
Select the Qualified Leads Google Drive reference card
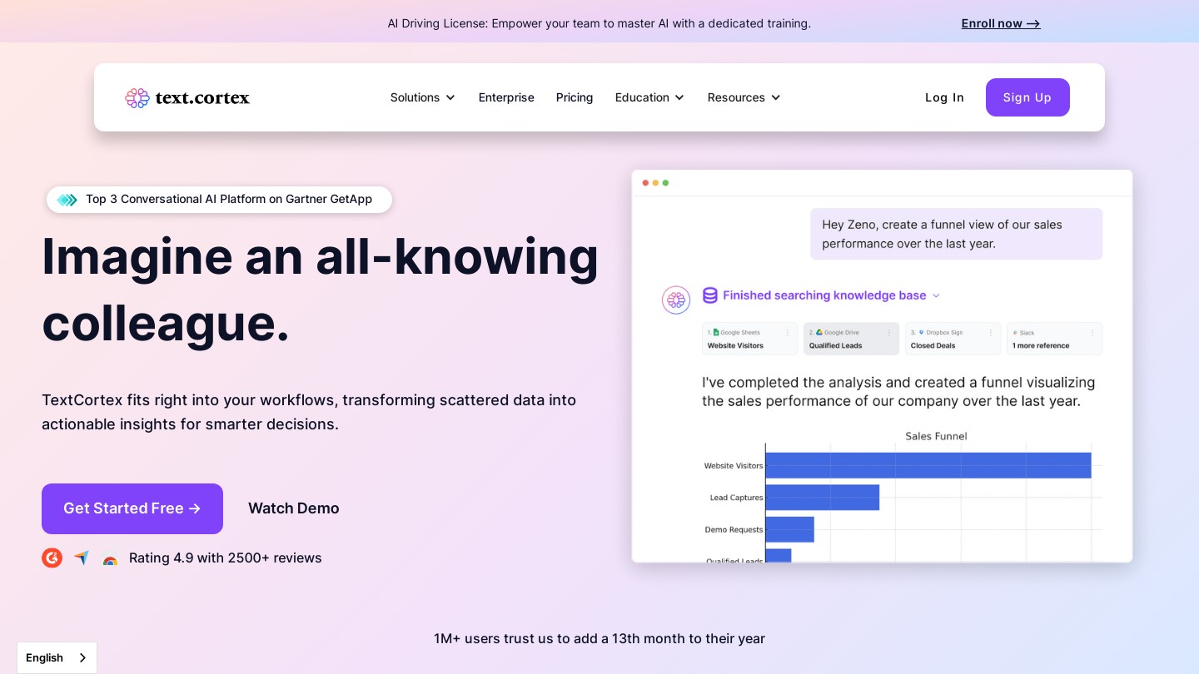850,339
